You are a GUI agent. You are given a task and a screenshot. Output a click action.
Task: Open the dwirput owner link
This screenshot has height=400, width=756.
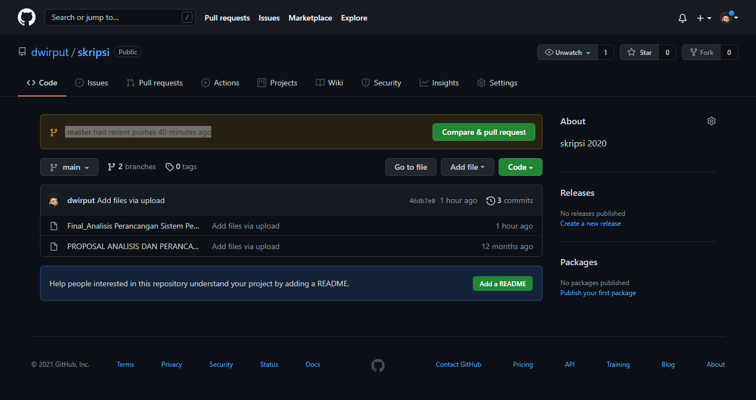pyautogui.click(x=50, y=52)
